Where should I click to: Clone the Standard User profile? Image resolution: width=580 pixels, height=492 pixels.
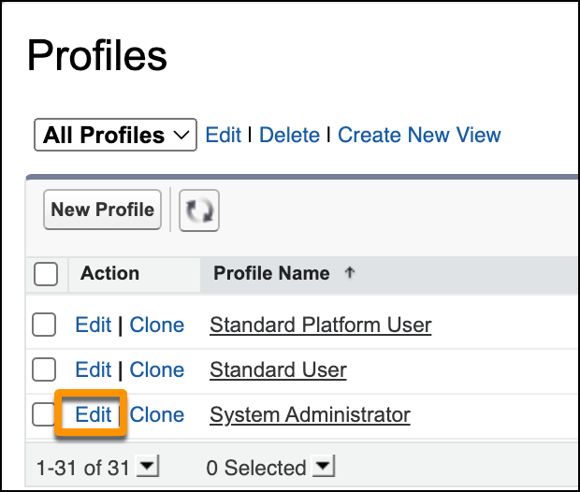coord(157,369)
